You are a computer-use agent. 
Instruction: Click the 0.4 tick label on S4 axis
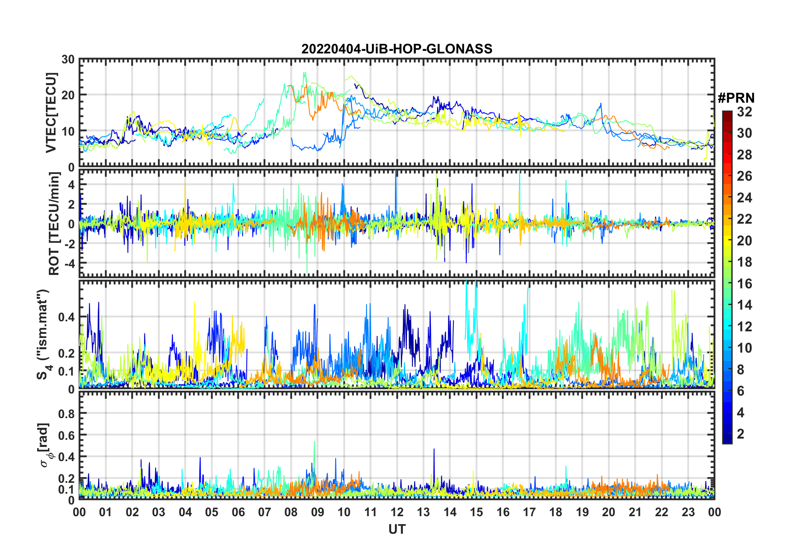[66, 317]
